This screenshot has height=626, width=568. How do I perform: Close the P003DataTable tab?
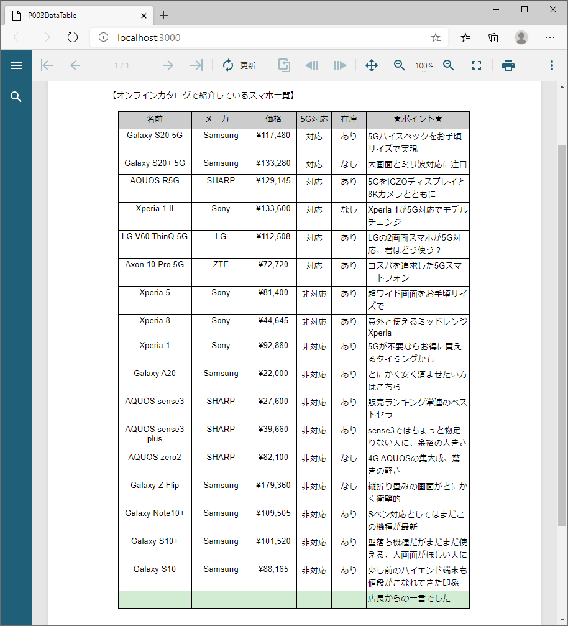point(144,16)
